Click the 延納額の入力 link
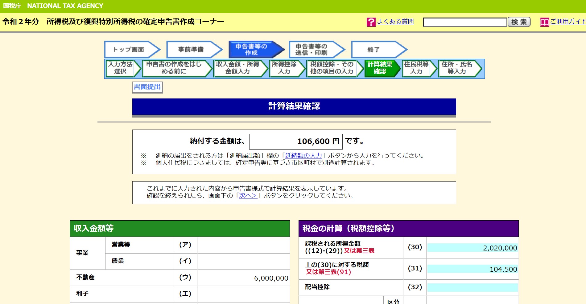Viewport: 586px width, 304px height. point(303,156)
